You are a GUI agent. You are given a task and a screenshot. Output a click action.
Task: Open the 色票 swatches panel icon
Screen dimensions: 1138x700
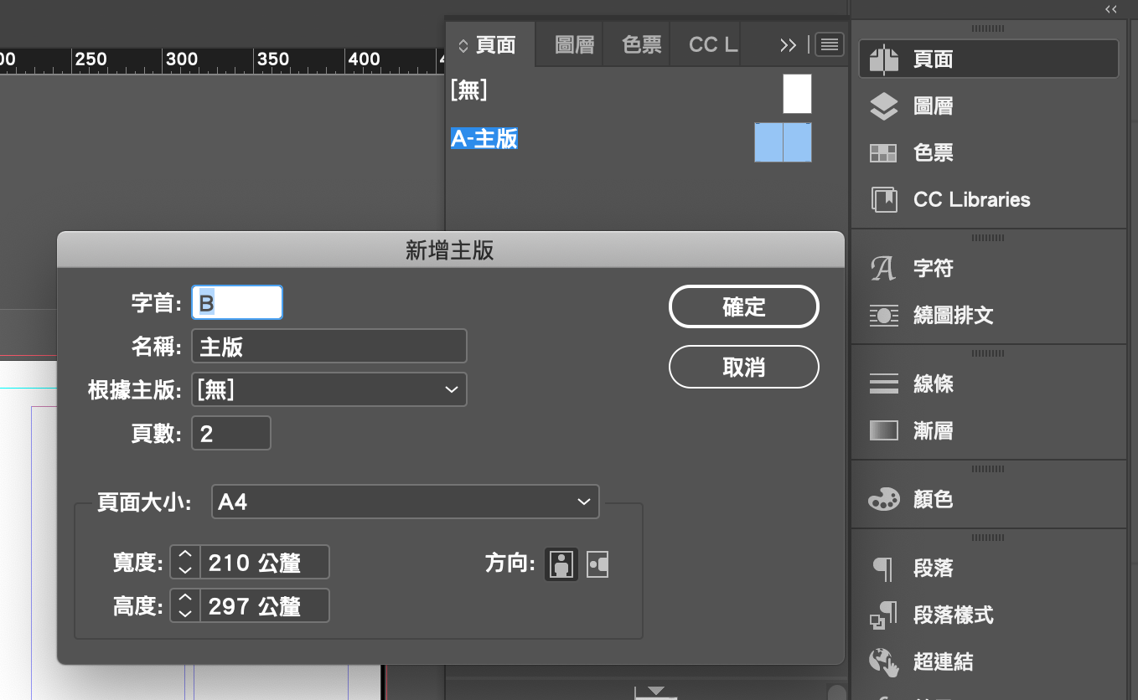[x=883, y=153]
